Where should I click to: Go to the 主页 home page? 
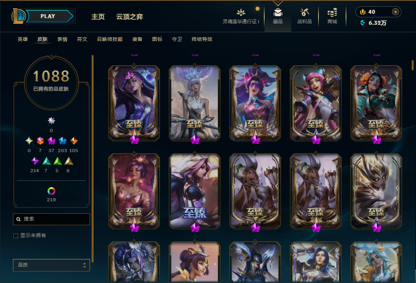(x=98, y=17)
